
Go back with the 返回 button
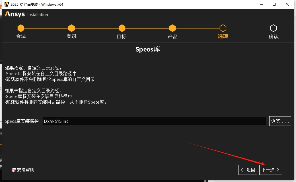click(248, 170)
